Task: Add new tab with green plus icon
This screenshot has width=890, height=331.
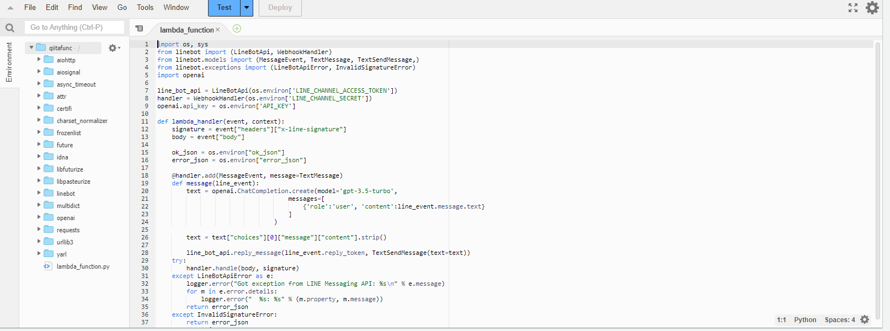Action: [237, 29]
